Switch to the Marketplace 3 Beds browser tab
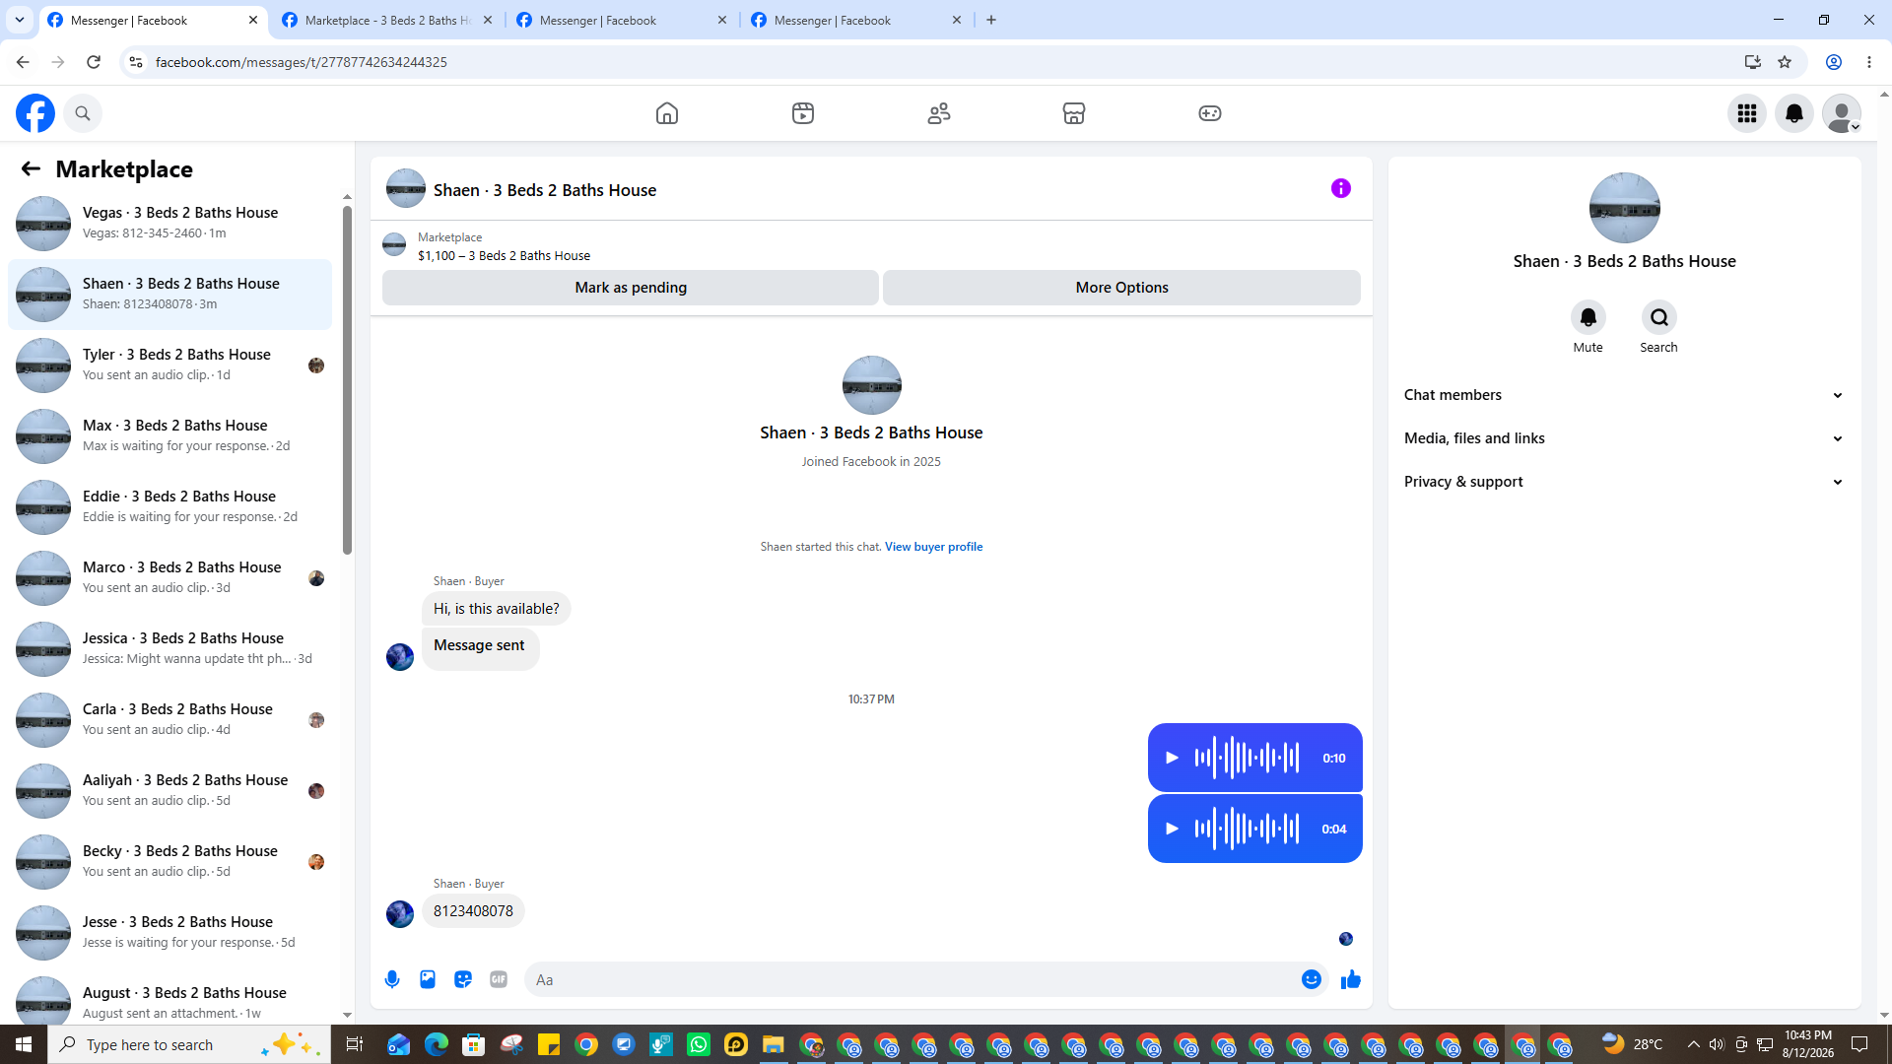Image resolution: width=1892 pixels, height=1064 pixels. [x=387, y=20]
